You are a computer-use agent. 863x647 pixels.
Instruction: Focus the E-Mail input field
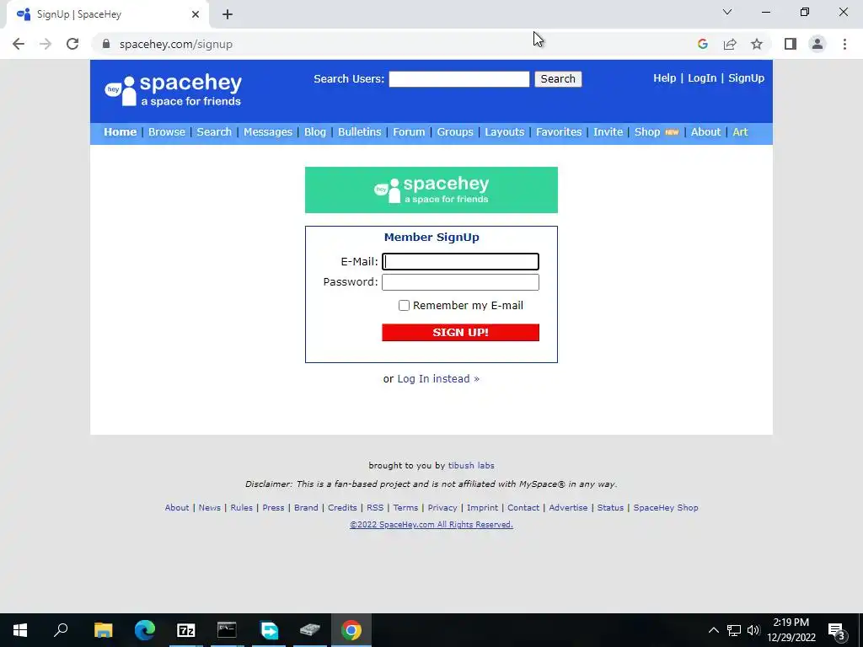(461, 261)
